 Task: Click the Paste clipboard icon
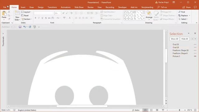4,13
